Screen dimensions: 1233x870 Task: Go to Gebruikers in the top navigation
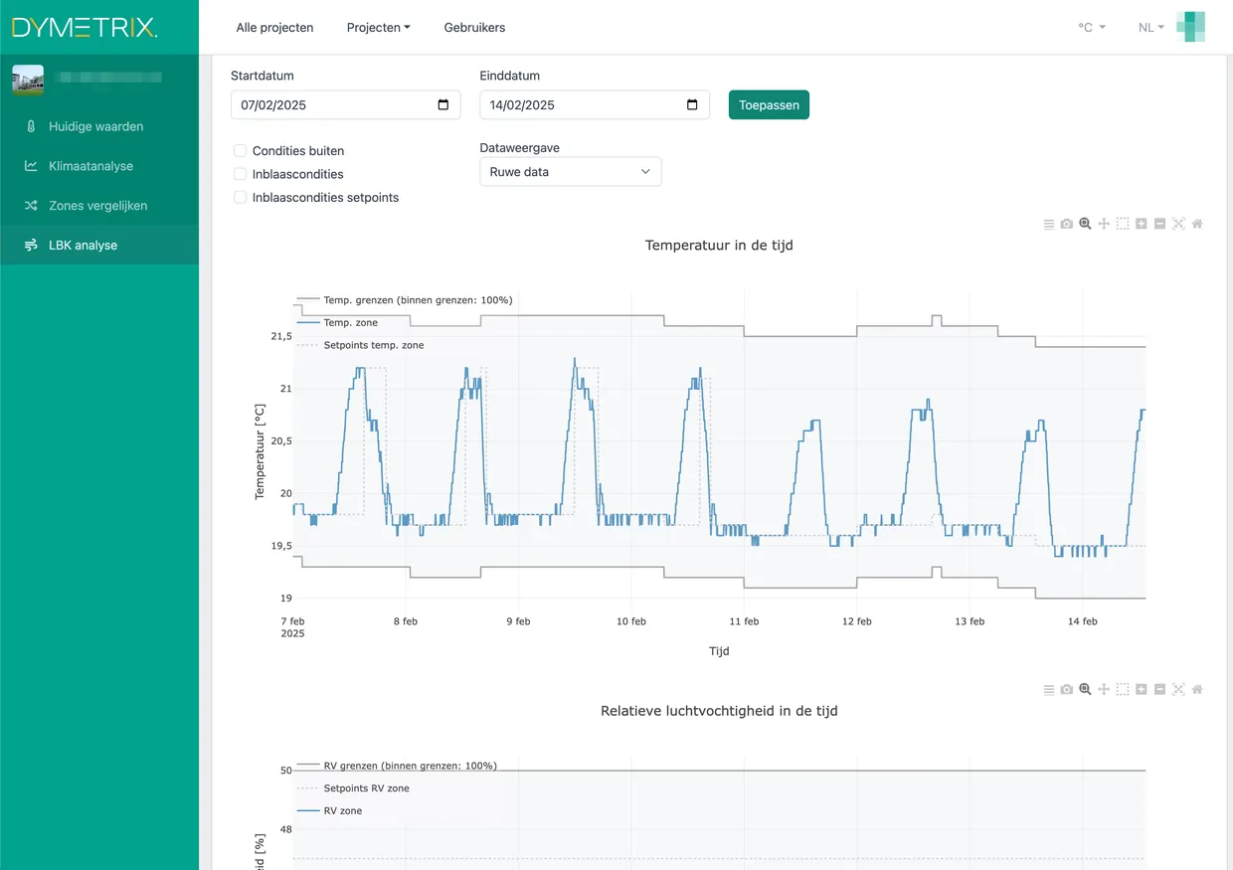point(474,27)
